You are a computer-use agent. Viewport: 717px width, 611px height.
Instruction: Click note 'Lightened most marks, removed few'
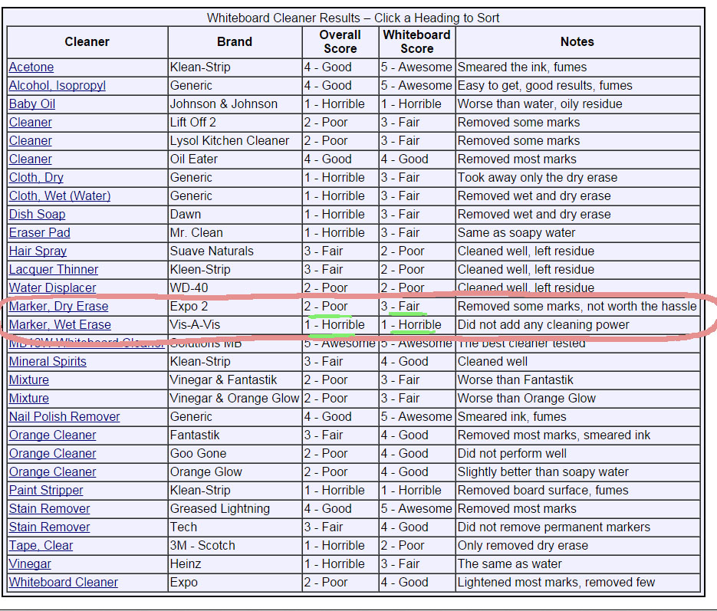click(x=557, y=582)
